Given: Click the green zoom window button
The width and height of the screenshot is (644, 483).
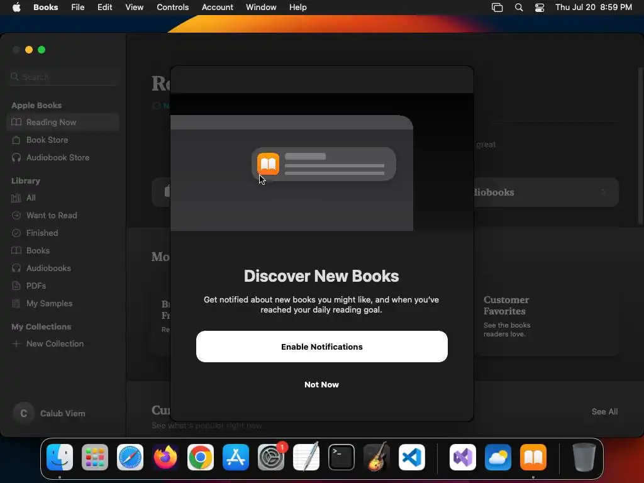Looking at the screenshot, I should coord(42,50).
